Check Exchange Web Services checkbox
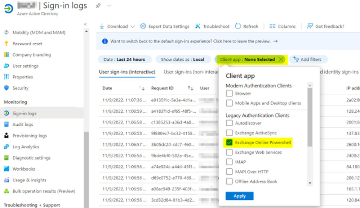This screenshot has height=208, width=360. click(x=229, y=152)
